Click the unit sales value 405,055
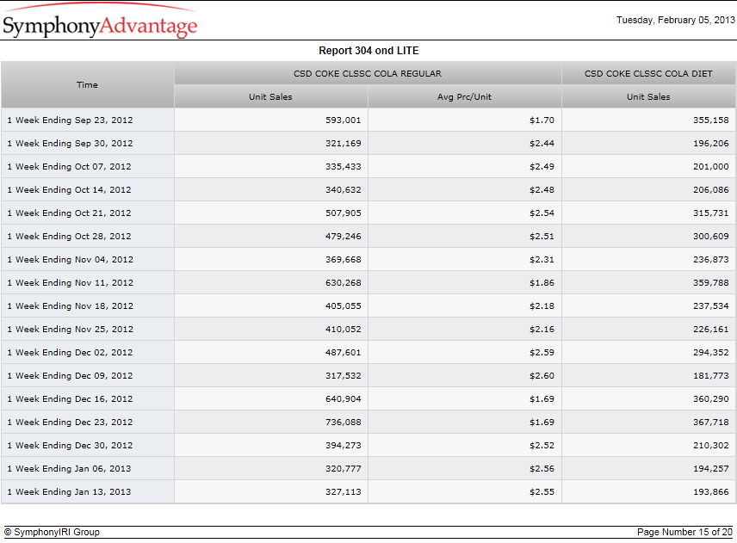This screenshot has width=737, height=543. (x=344, y=306)
